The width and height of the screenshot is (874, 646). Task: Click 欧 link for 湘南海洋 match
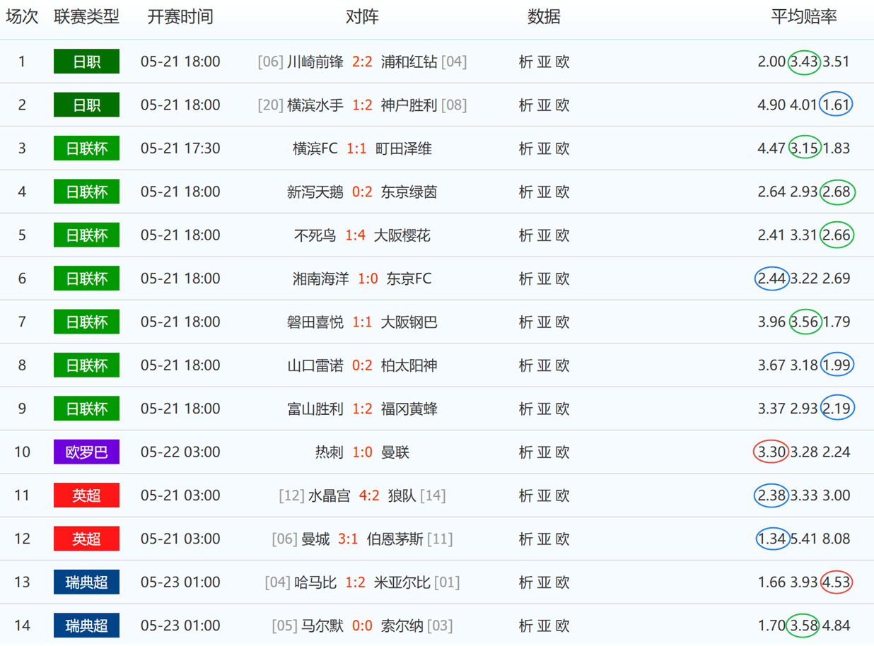click(562, 278)
